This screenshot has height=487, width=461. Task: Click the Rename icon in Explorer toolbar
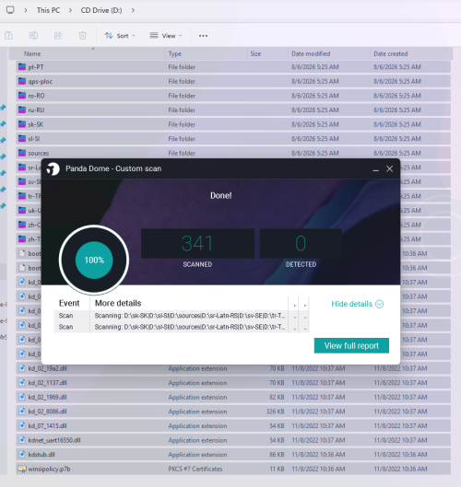point(33,36)
